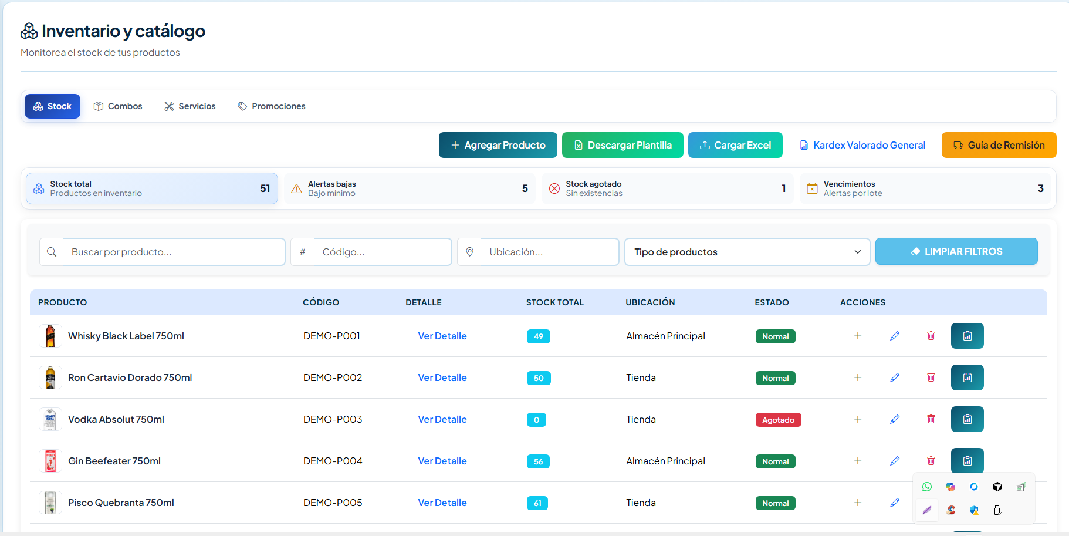The width and height of the screenshot is (1069, 536).
Task: Open the Combos tab
Action: tap(118, 106)
